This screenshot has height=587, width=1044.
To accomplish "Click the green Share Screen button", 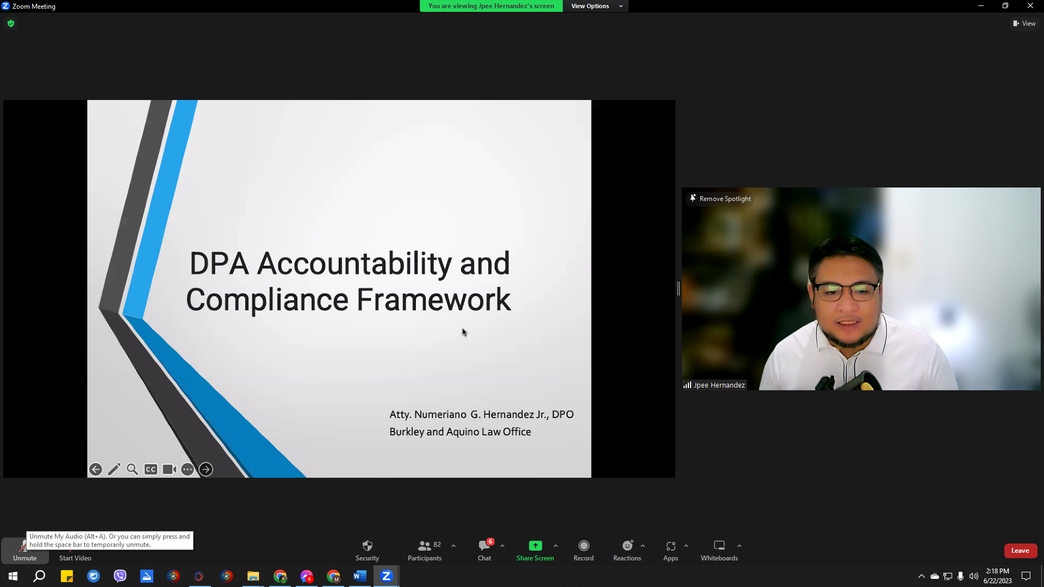I will [x=535, y=551].
